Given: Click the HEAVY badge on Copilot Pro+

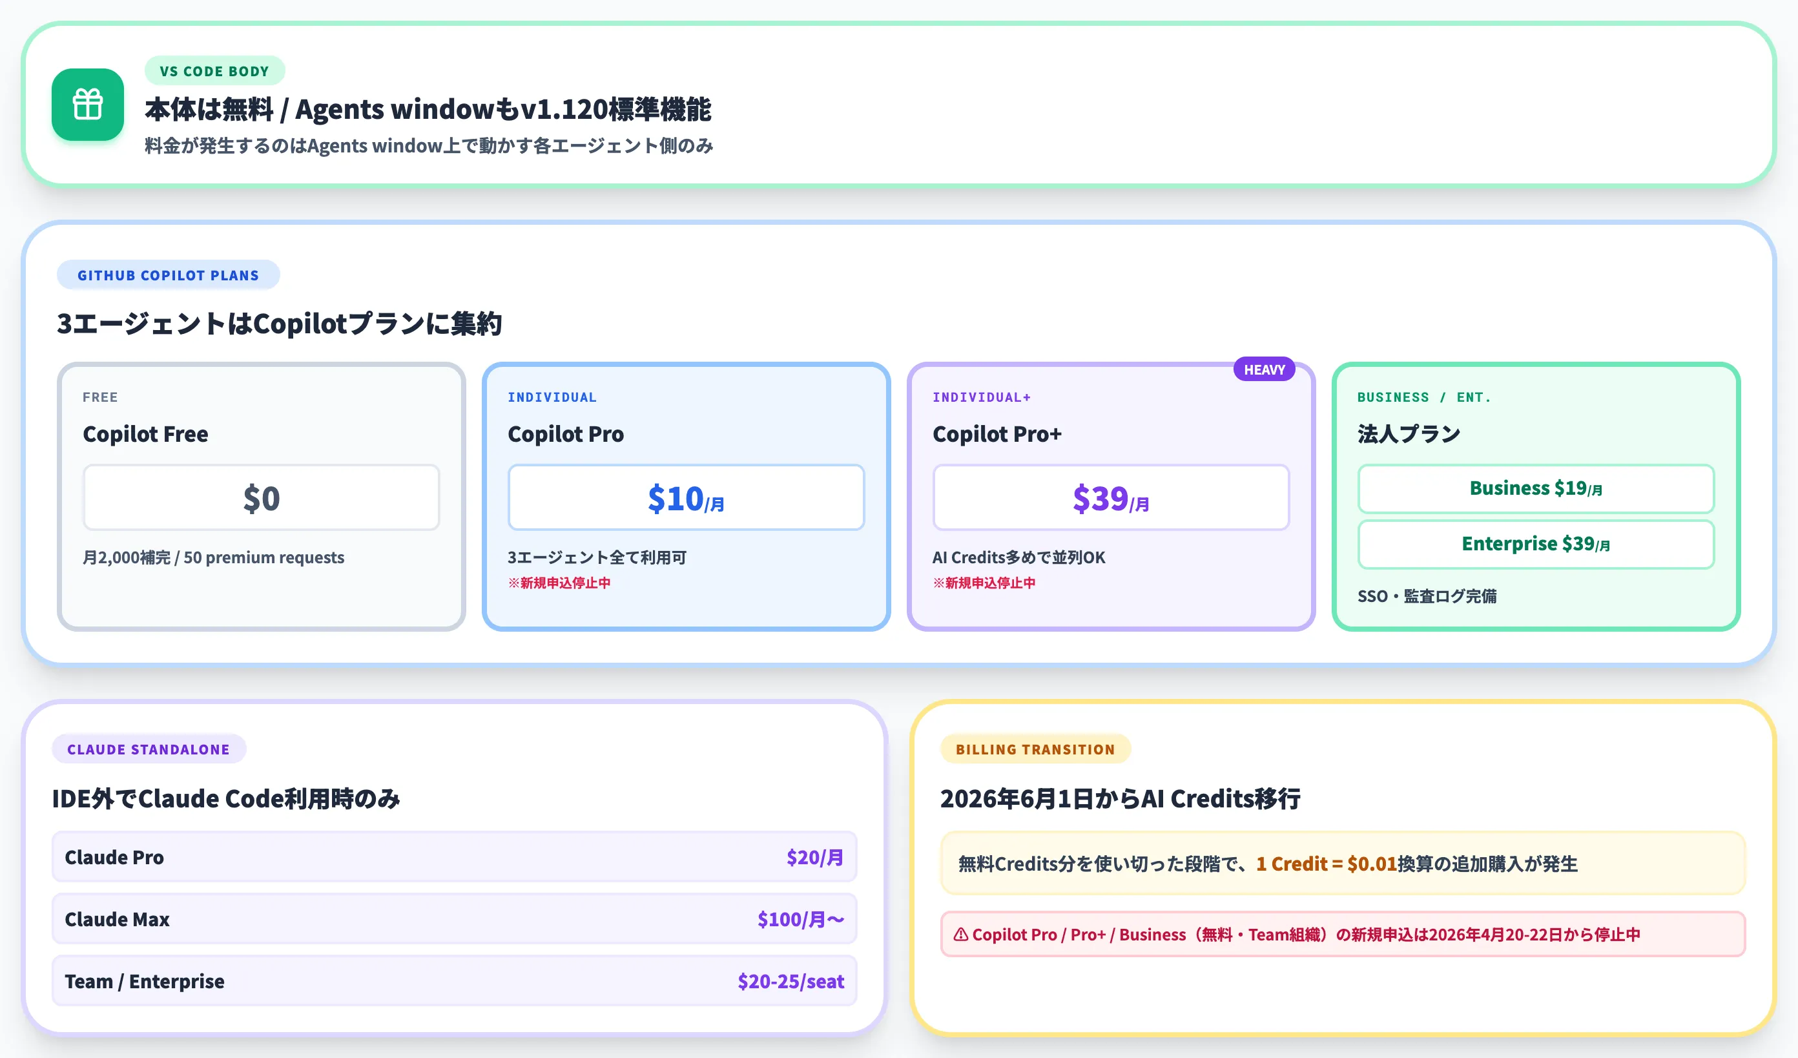Looking at the screenshot, I should click(x=1265, y=369).
